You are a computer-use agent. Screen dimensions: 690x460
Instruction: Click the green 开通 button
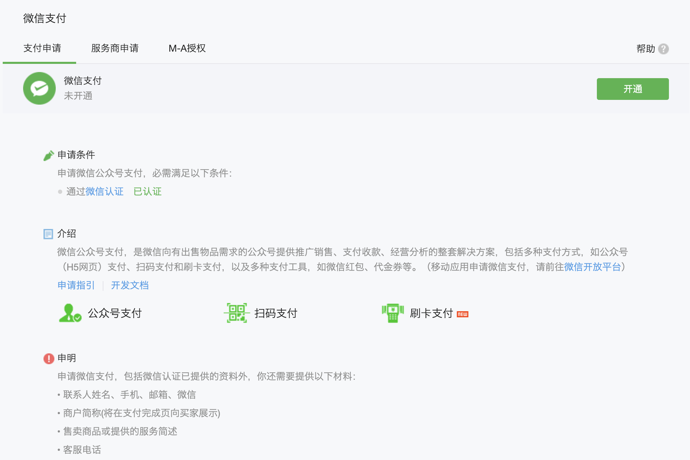pyautogui.click(x=632, y=89)
